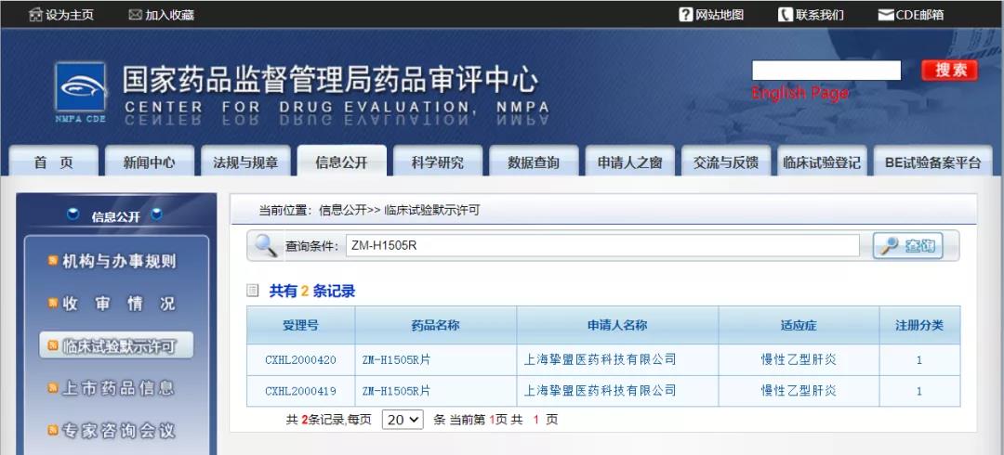Click the magnifier icon beside 查询条件

point(266,246)
